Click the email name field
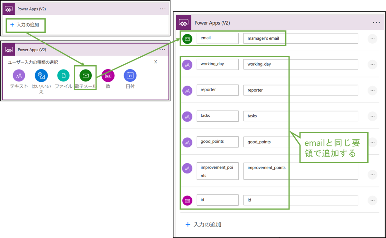 point(218,38)
